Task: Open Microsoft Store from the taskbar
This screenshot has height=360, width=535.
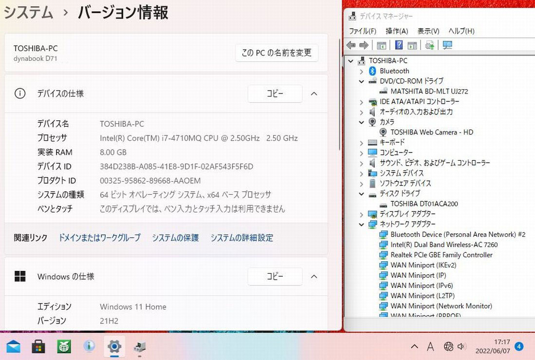Action: (x=38, y=347)
